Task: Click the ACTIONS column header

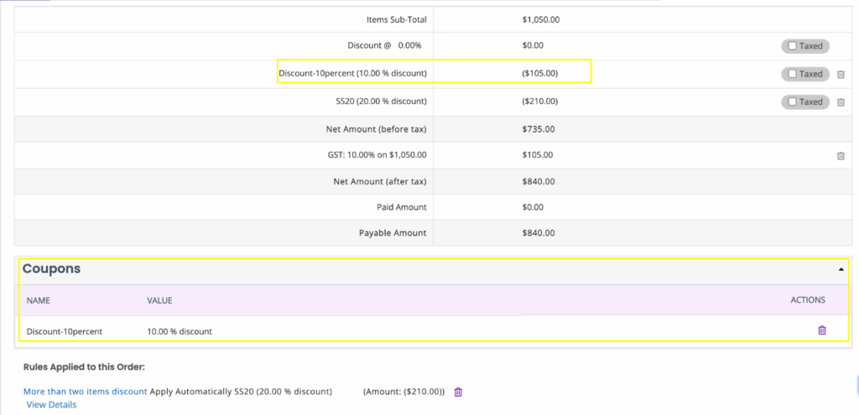Action: click(808, 300)
